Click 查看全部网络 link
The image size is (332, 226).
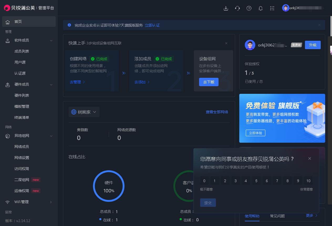tap(217, 112)
